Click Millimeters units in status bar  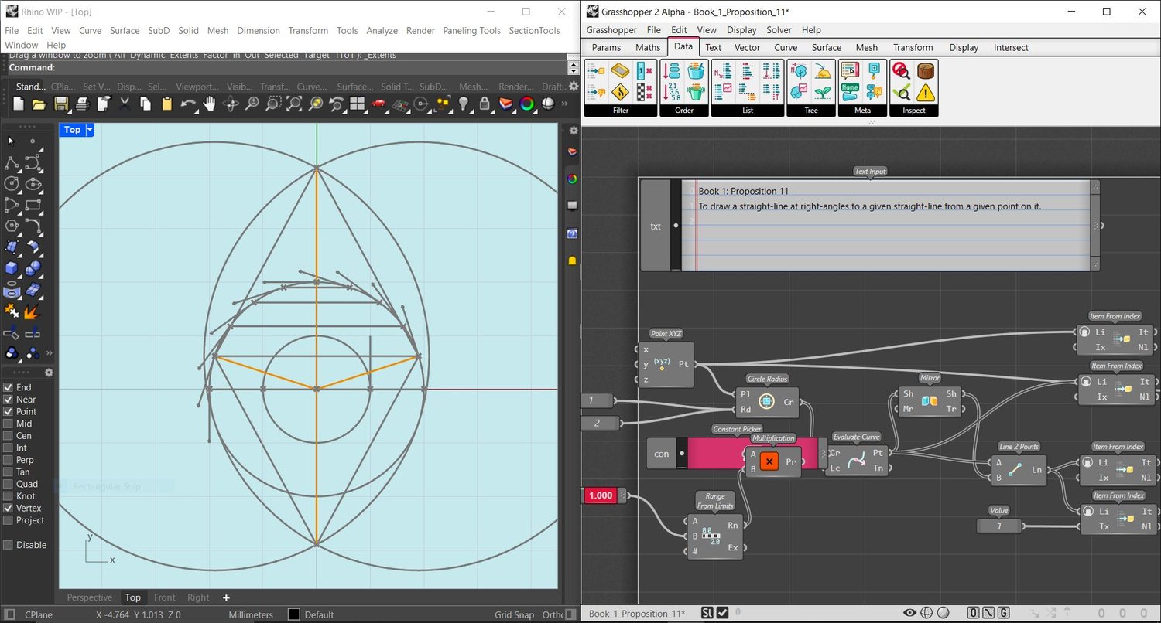pos(251,615)
